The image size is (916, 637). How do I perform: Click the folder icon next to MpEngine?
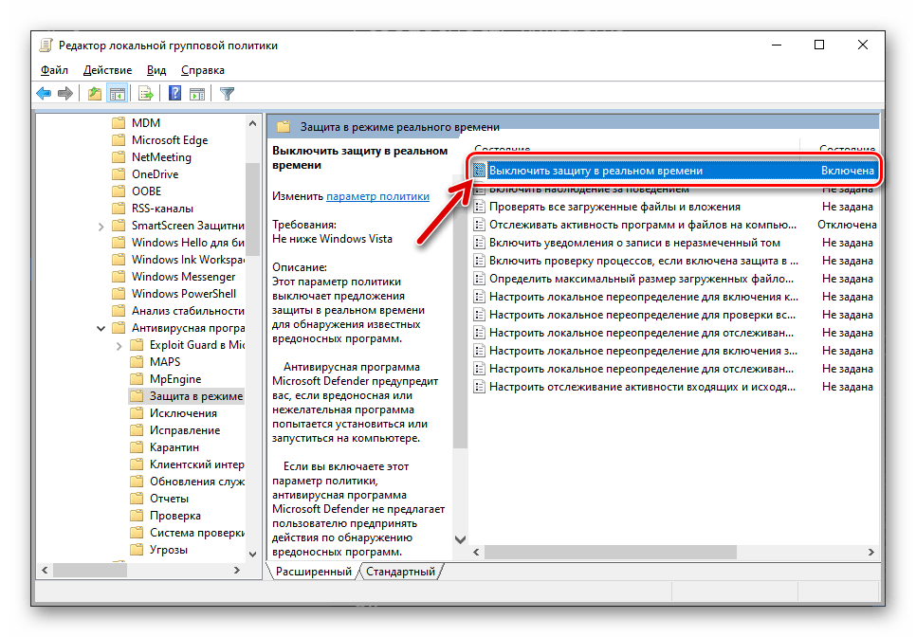pyautogui.click(x=137, y=379)
